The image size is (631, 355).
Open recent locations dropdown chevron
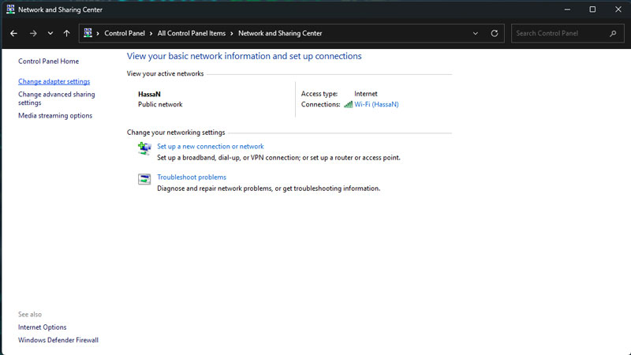50,33
